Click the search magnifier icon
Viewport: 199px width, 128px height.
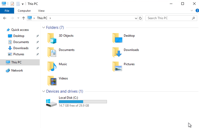click(193, 18)
